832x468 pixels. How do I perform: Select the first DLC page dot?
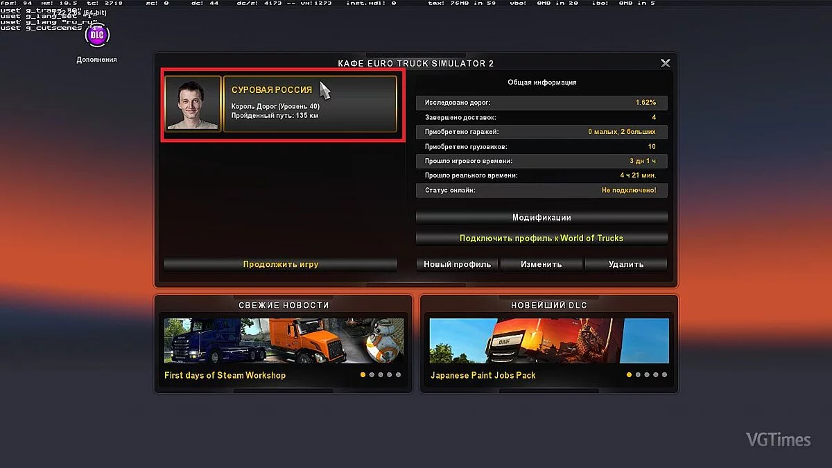coord(630,375)
